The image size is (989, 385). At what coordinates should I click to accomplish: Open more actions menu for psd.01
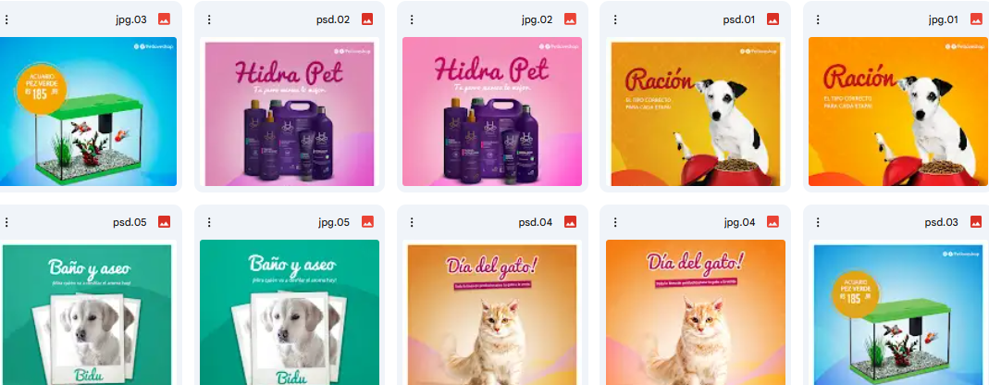[x=615, y=19]
